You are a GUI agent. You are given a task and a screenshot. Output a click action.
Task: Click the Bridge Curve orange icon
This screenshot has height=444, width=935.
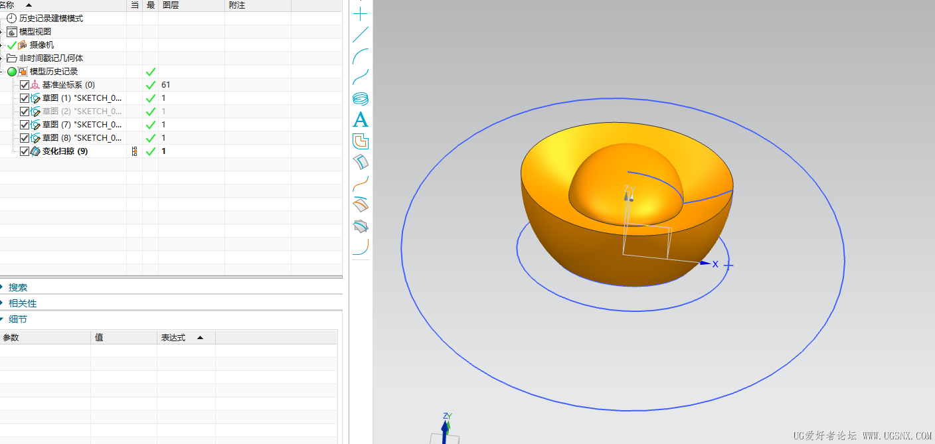(360, 183)
